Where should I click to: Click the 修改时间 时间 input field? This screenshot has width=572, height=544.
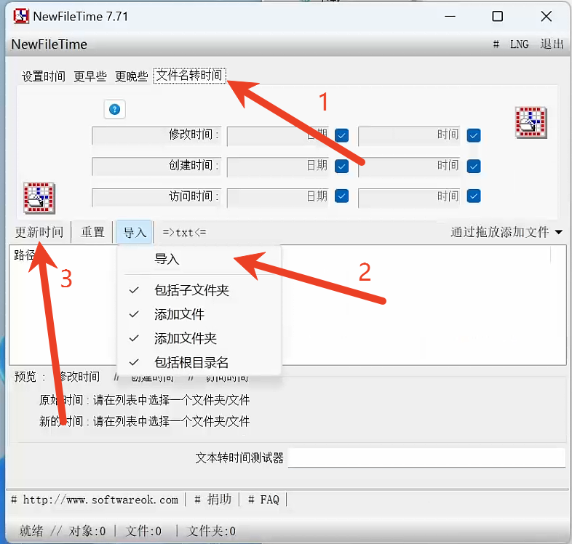click(x=409, y=136)
